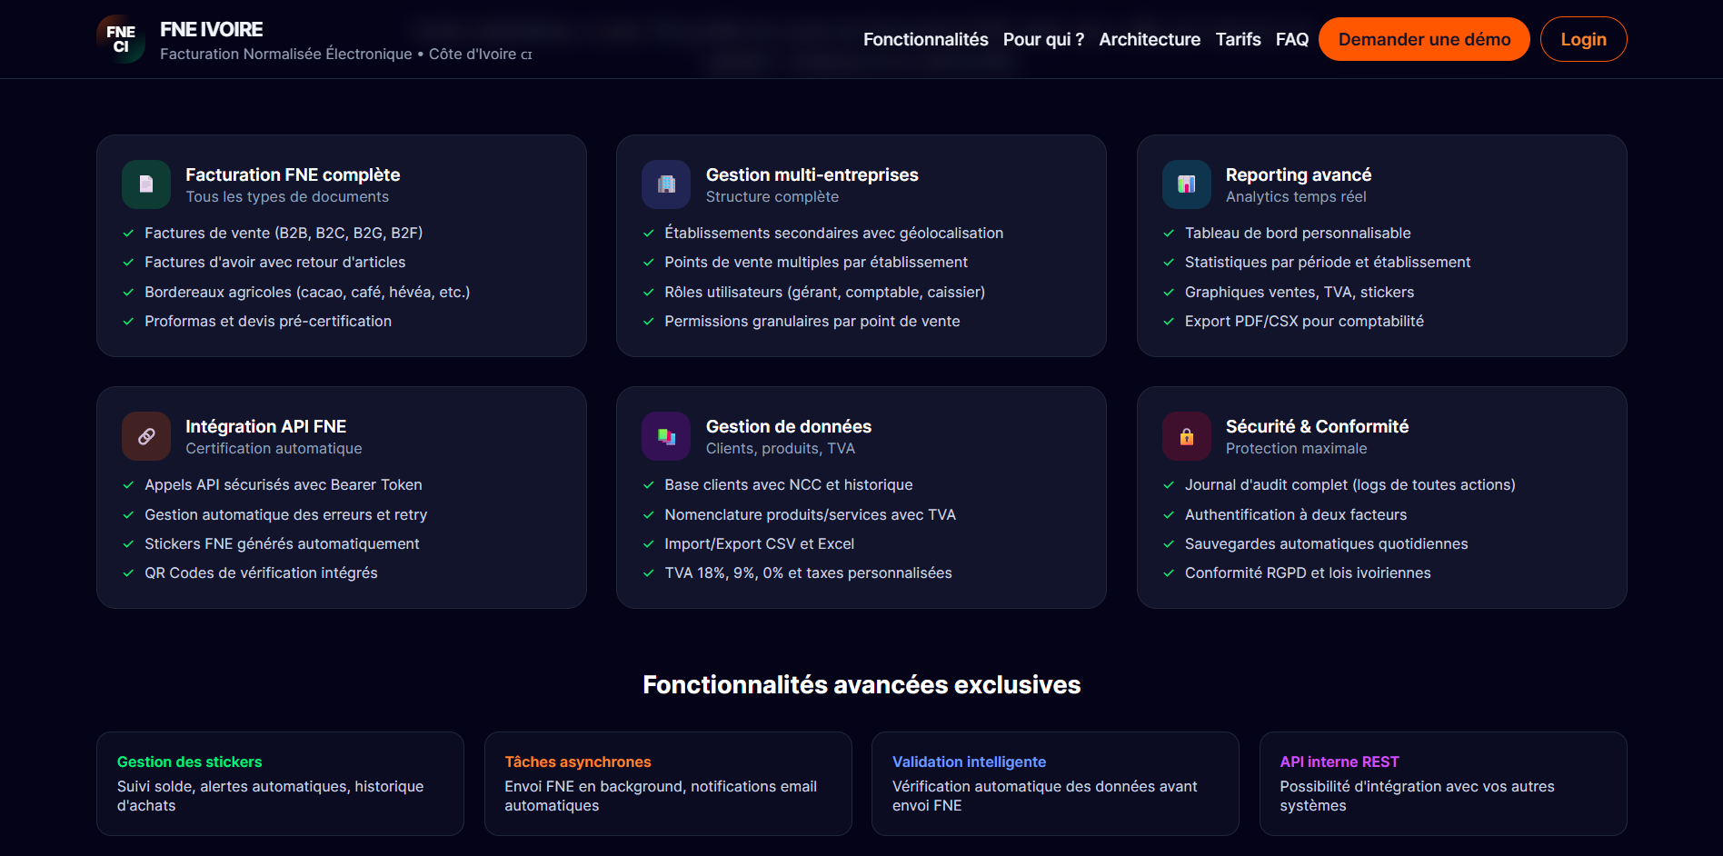Click the Facturation FNE complète document icon

146,184
